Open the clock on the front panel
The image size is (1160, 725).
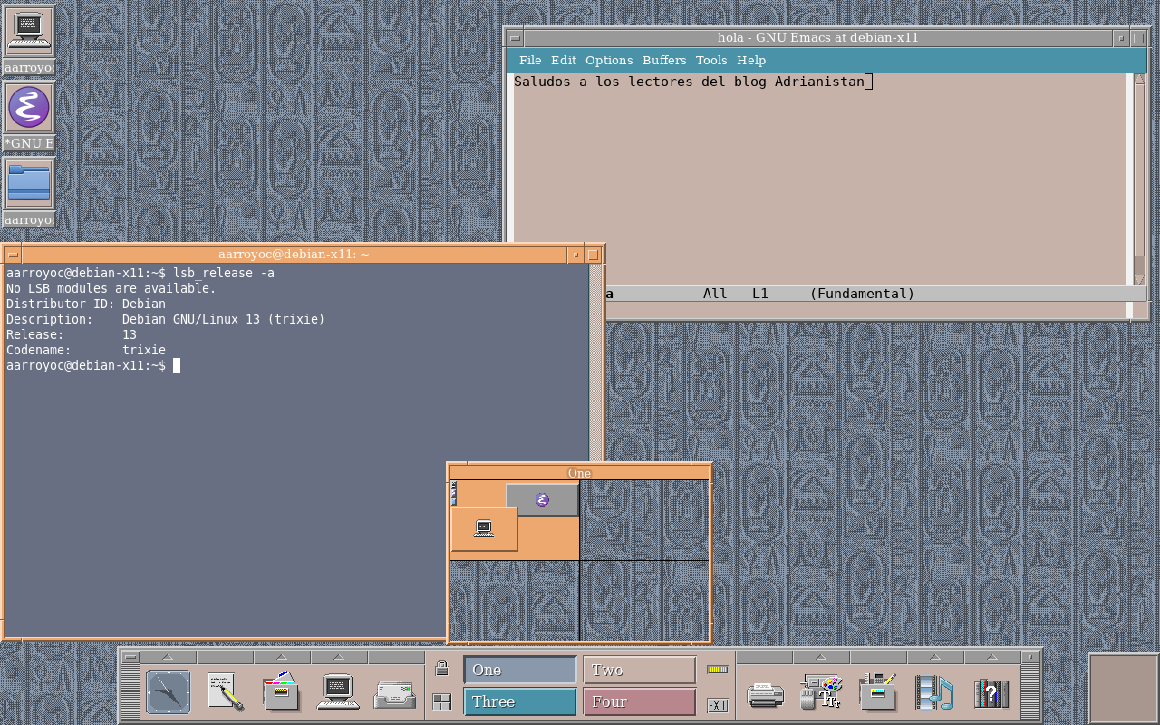pyautogui.click(x=169, y=692)
